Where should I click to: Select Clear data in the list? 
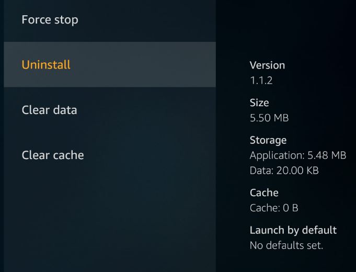pos(49,110)
